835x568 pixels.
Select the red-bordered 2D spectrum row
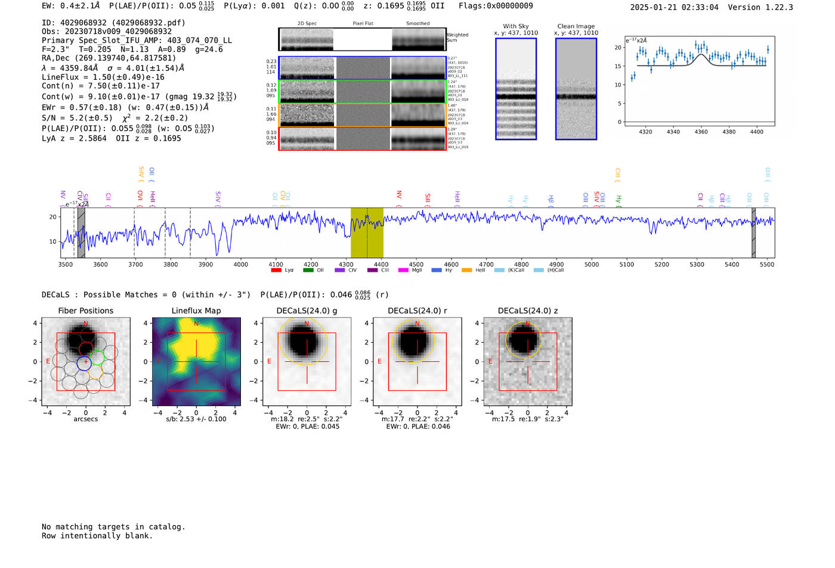pos(363,139)
